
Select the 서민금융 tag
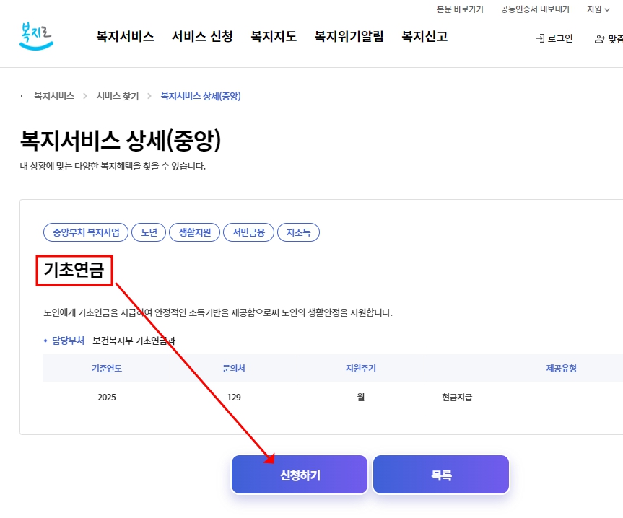249,232
